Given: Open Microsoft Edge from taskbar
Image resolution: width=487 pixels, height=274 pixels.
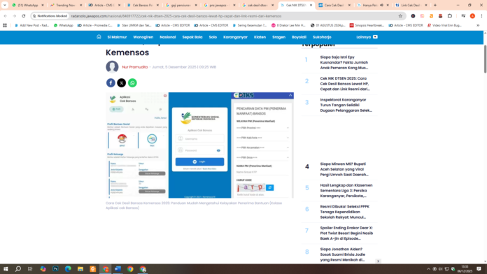Looking at the screenshot, I should [x=68, y=269].
